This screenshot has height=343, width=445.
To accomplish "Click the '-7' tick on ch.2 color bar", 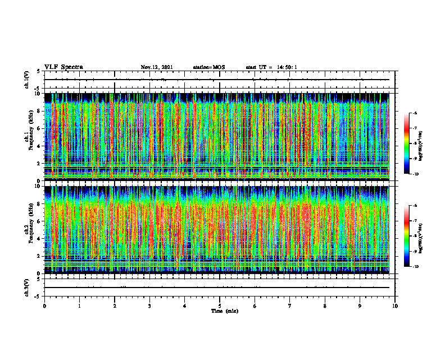I will click(415, 221).
